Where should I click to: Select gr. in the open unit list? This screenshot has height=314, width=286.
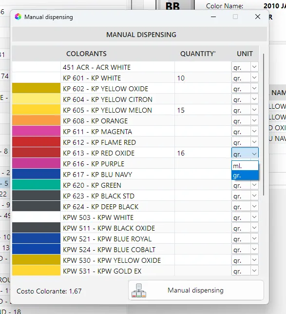(x=245, y=176)
